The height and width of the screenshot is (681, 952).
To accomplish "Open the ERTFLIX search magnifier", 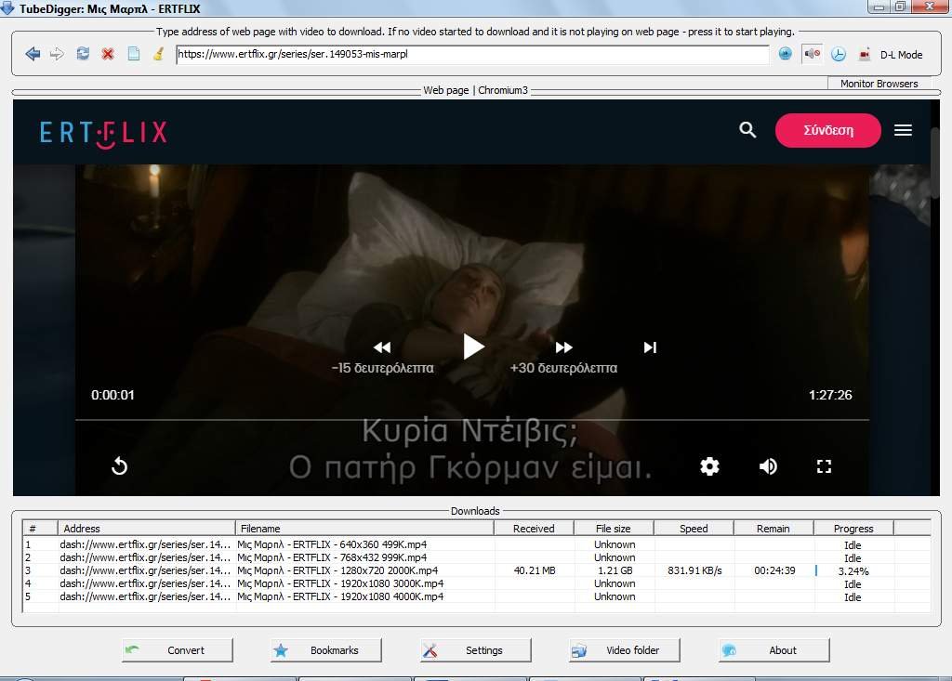I will click(747, 130).
